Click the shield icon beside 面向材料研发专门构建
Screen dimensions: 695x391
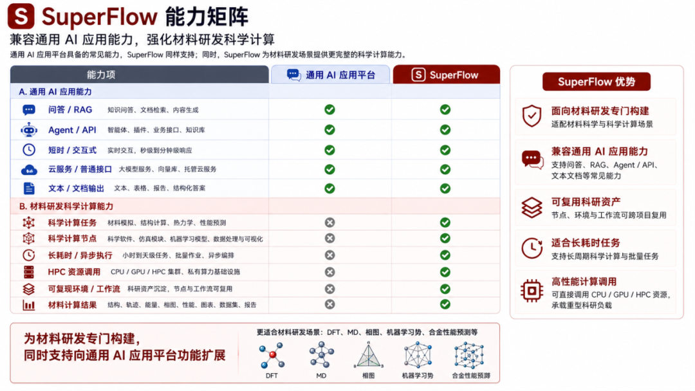click(x=532, y=116)
